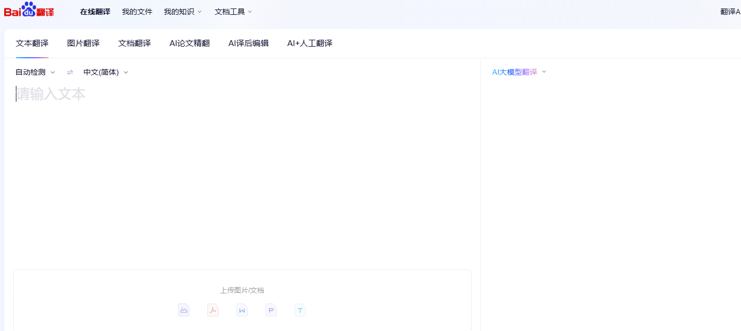This screenshot has height=331, width=741.
Task: Open the 自动检测 source language dropdown
Action: pyautogui.click(x=34, y=72)
